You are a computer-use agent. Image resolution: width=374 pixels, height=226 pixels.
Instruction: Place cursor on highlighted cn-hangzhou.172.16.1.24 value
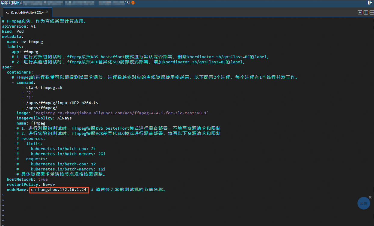(x=59, y=190)
